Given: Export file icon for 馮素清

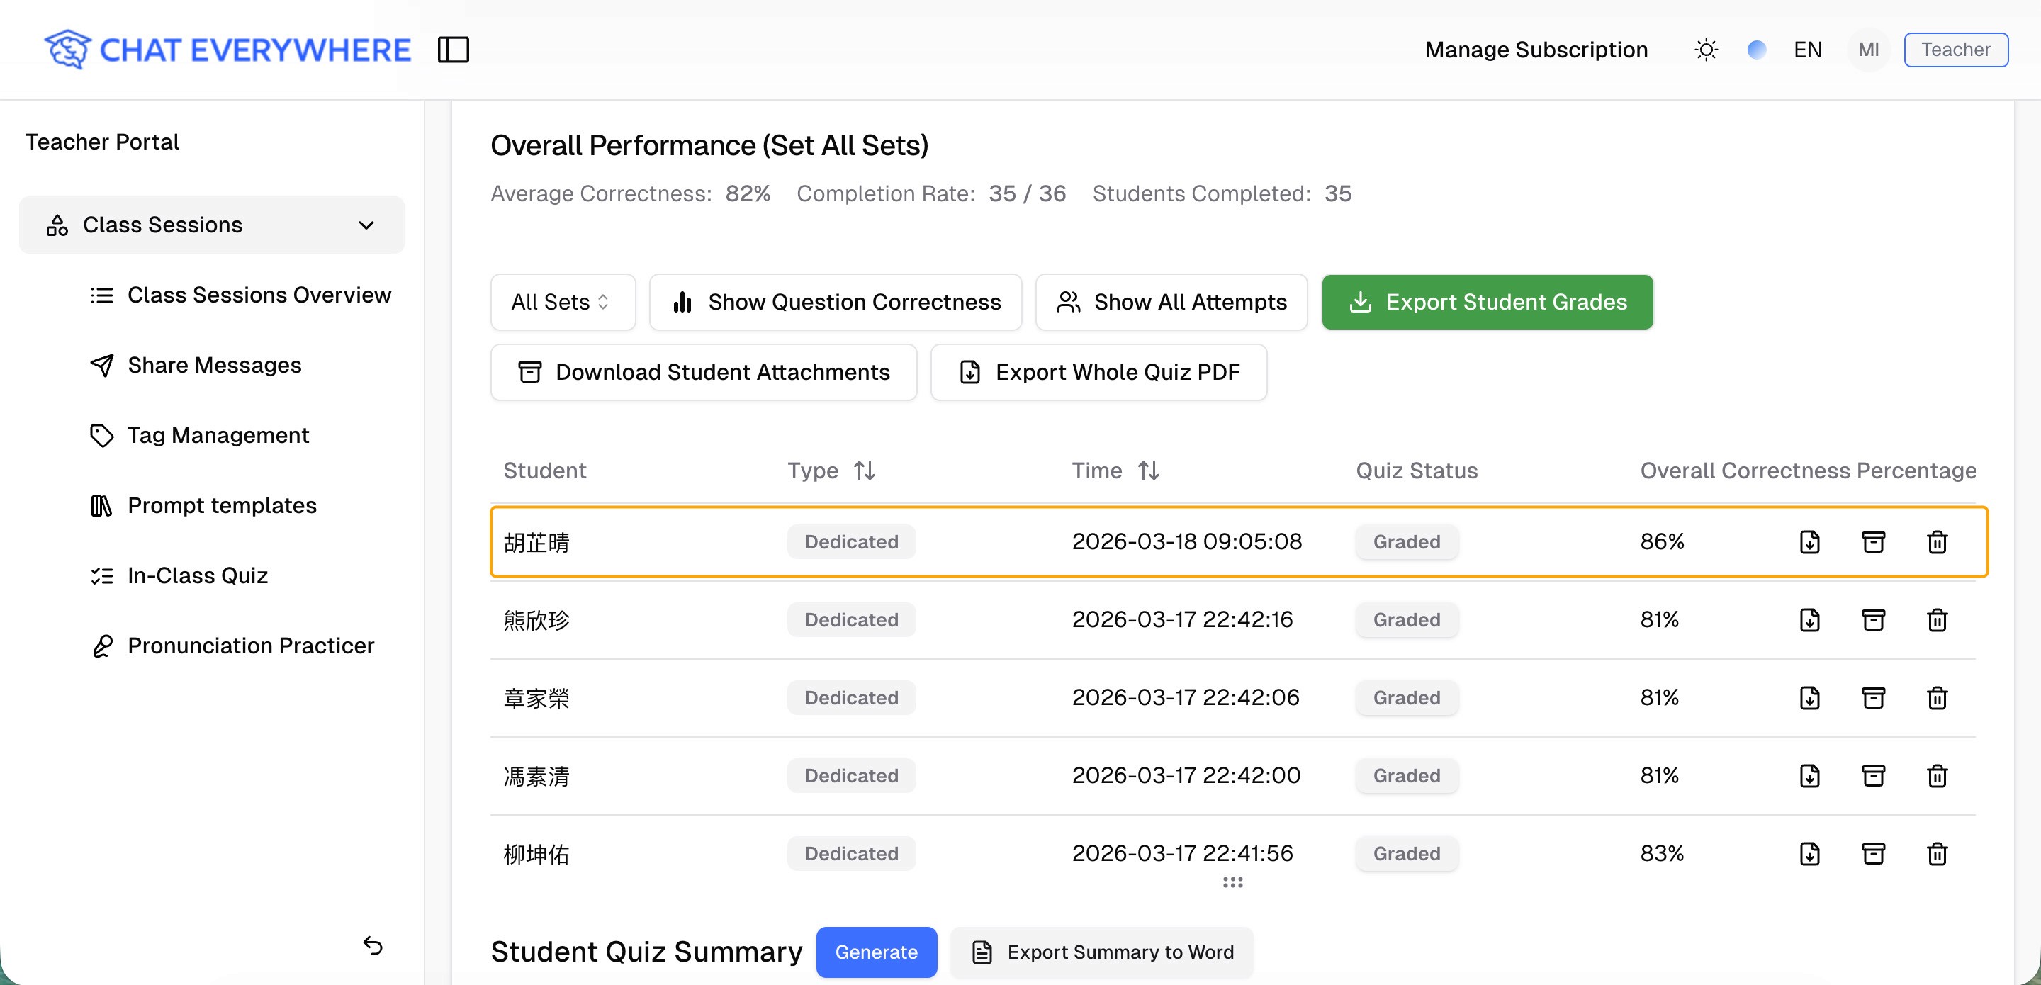Looking at the screenshot, I should click(1809, 775).
